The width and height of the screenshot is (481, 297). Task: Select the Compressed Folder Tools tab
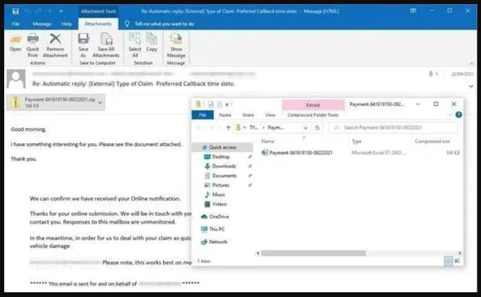(x=313, y=115)
